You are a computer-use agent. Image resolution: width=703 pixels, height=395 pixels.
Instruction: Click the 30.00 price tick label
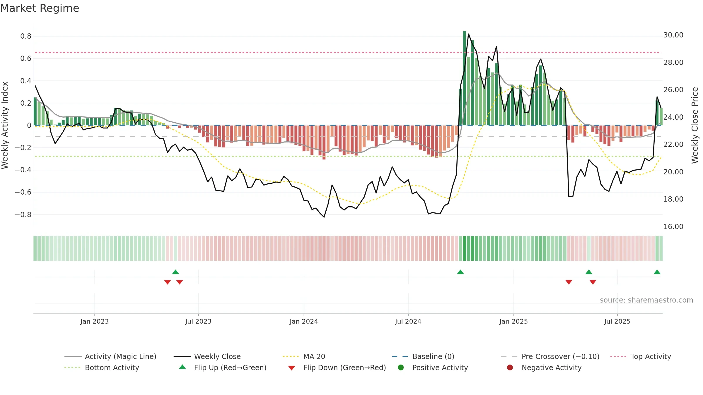673,35
